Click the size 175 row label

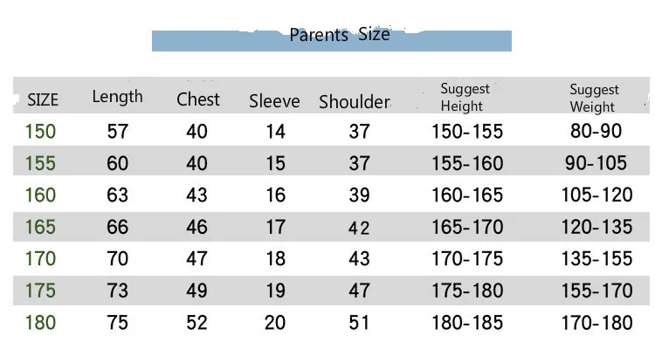tap(40, 291)
